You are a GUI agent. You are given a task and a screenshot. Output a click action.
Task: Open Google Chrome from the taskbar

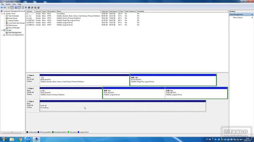pyautogui.click(x=20, y=139)
